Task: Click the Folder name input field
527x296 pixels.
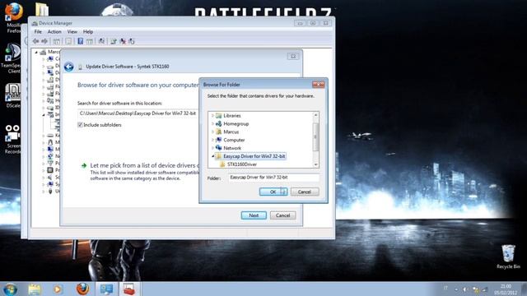Action: click(x=273, y=178)
